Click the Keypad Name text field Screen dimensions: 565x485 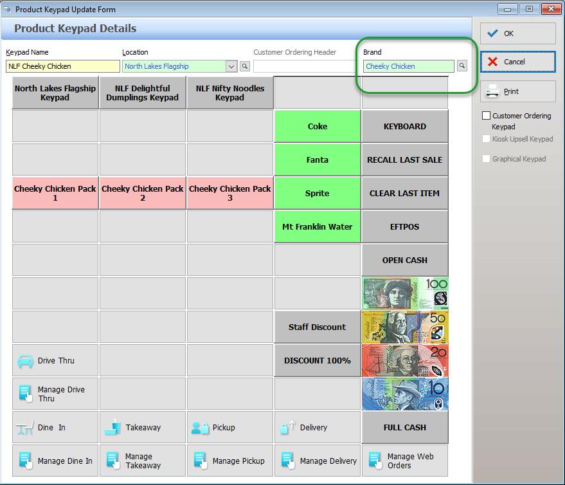(x=63, y=66)
